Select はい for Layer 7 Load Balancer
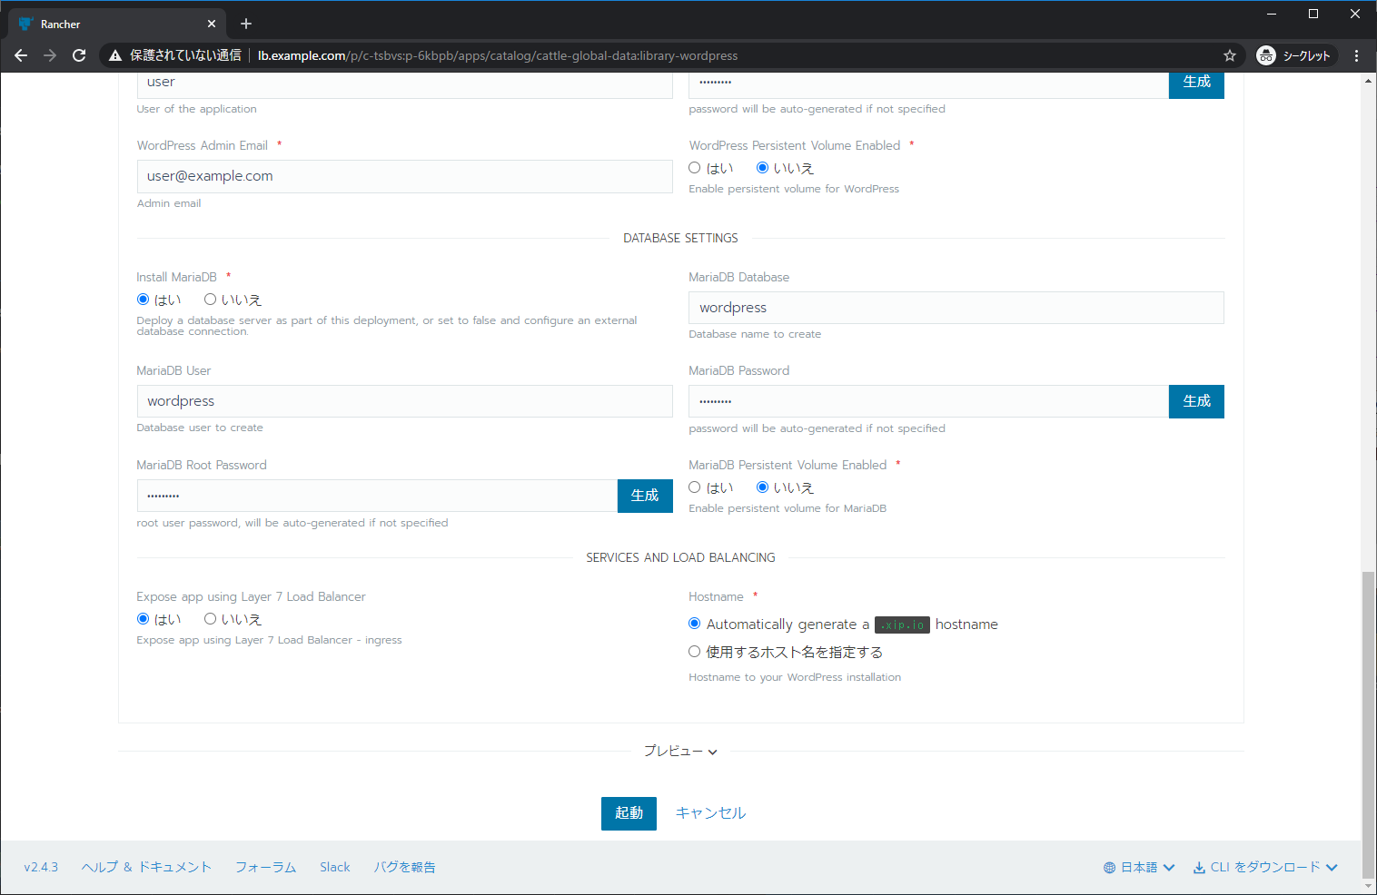1377x895 pixels. click(143, 619)
